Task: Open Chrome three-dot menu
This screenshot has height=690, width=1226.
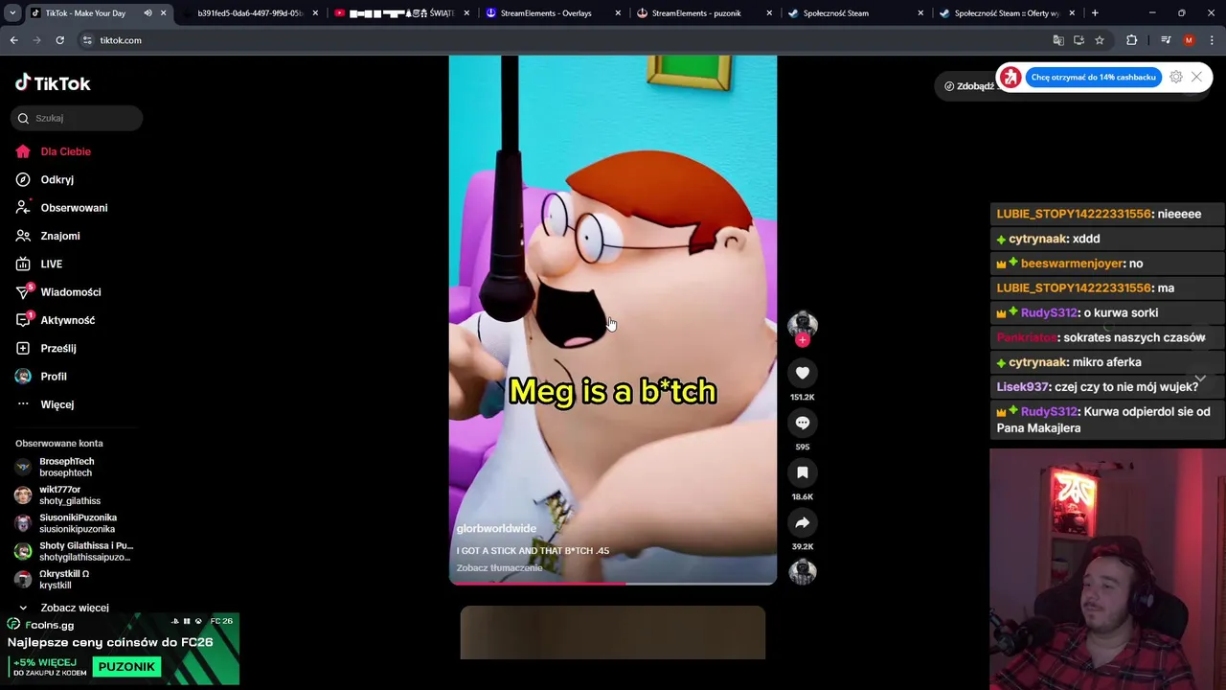Action: point(1213,40)
